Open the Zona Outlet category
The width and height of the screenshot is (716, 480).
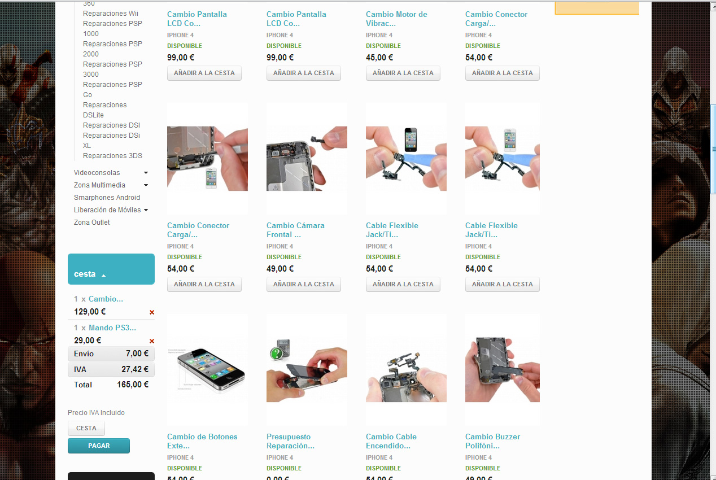pyautogui.click(x=91, y=222)
